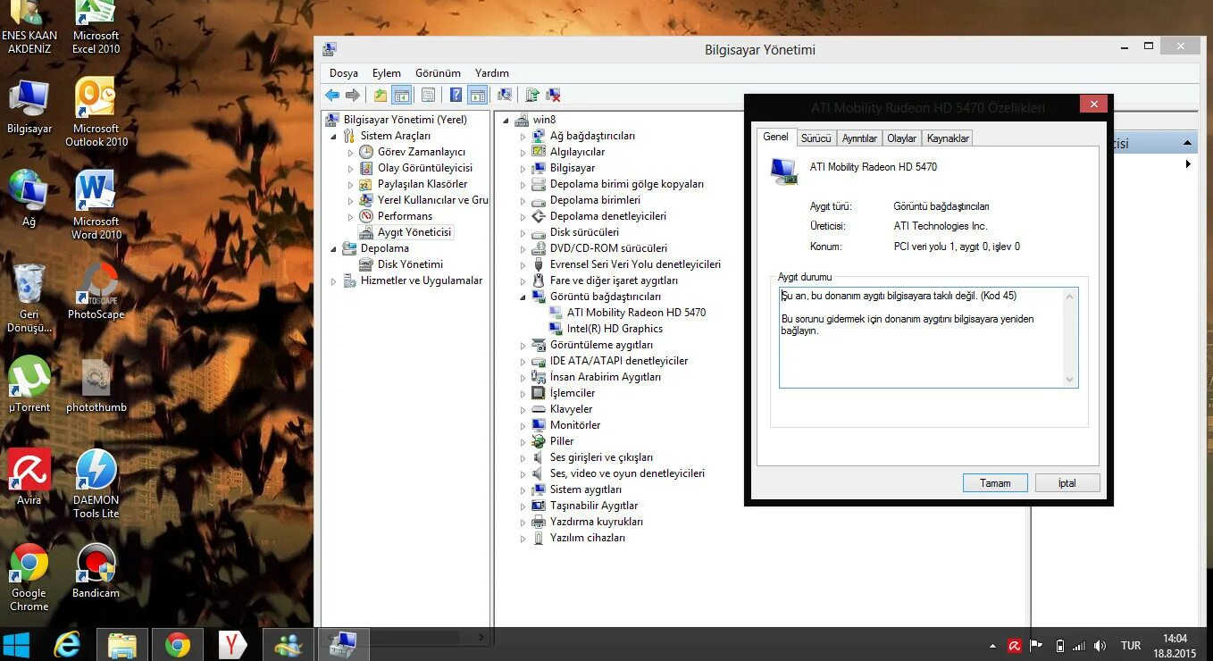Open Avira desktop shortcut

(29, 478)
